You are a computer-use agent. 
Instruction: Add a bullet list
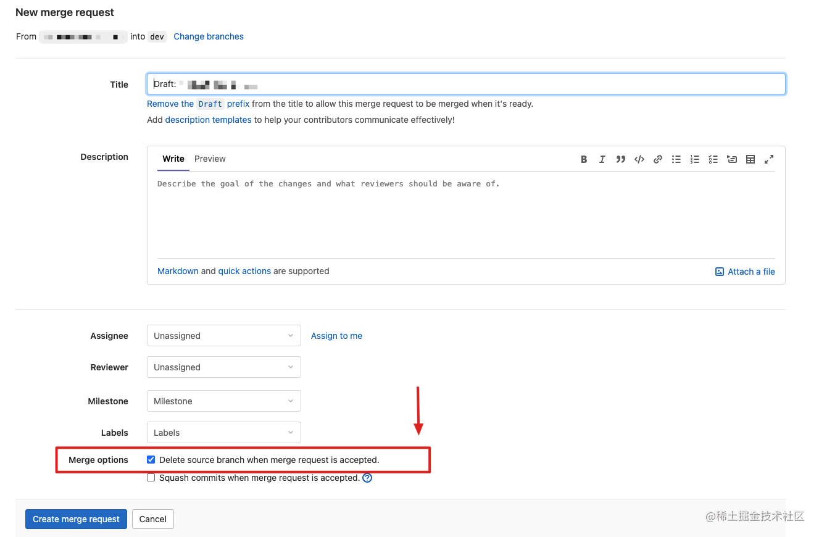[x=676, y=159]
